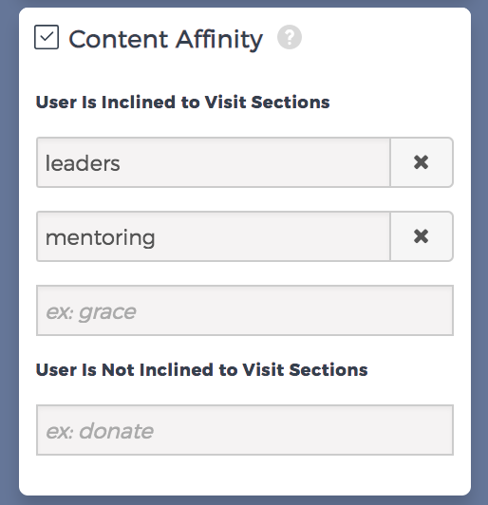This screenshot has width=488, height=505.
Task: Click into the mentoring text field
Action: pyautogui.click(x=214, y=236)
